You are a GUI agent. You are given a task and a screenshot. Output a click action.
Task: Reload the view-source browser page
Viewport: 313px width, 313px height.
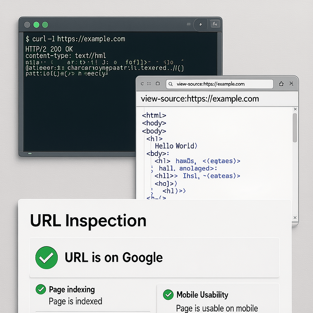tap(142, 83)
